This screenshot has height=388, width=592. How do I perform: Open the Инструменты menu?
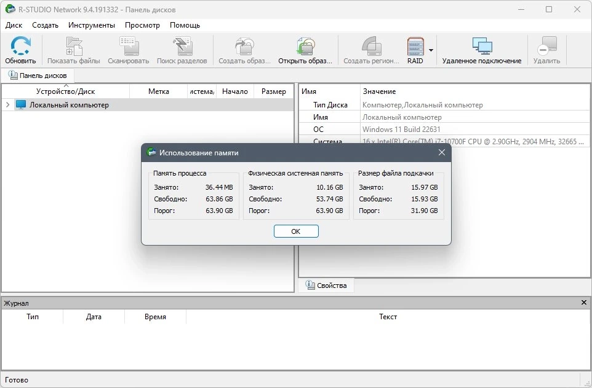pyautogui.click(x=92, y=25)
